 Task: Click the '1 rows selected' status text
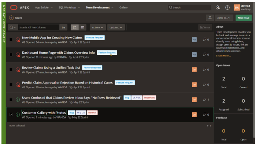click(x=16, y=125)
